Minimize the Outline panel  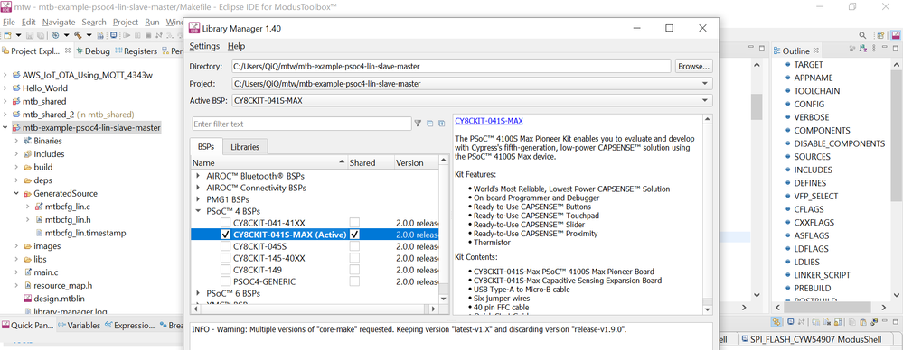885,47
